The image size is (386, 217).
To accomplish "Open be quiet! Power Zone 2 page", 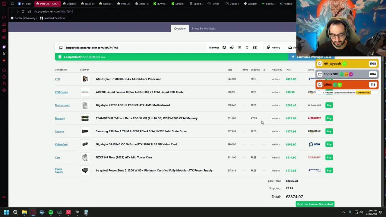I will [x=154, y=171].
